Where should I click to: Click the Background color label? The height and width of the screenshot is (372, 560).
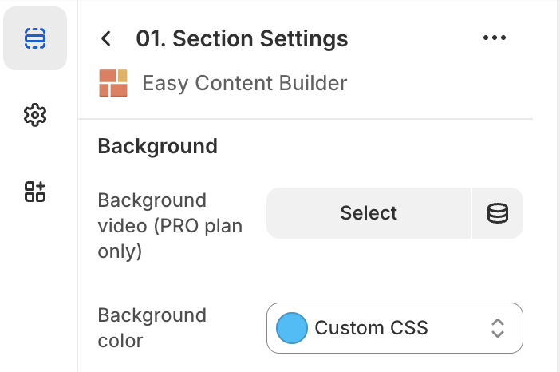coord(152,327)
